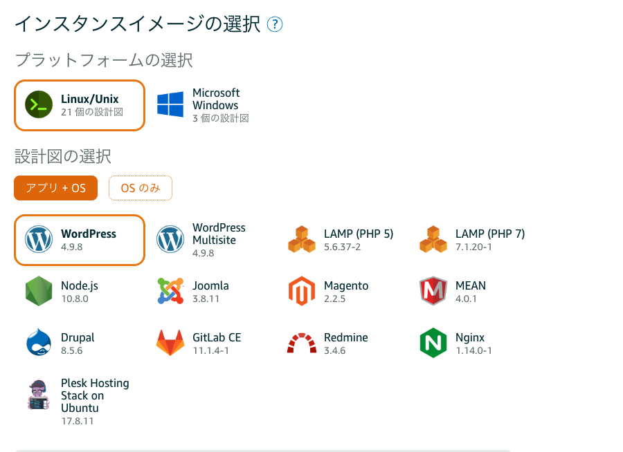Pick the WordPress Multisite blueprint name
623x452 pixels.
219,234
